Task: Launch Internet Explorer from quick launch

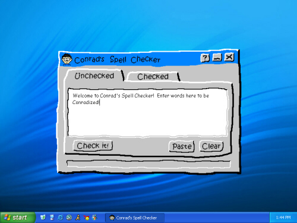Action: (61, 218)
